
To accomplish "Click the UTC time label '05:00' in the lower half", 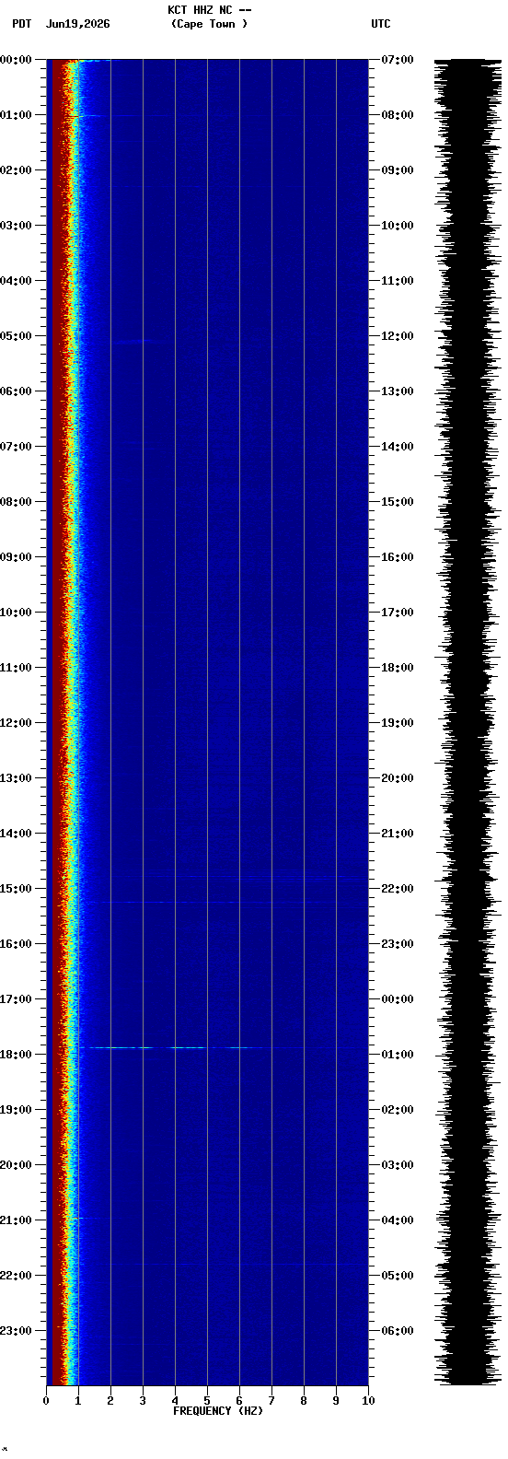I will click(x=397, y=1276).
